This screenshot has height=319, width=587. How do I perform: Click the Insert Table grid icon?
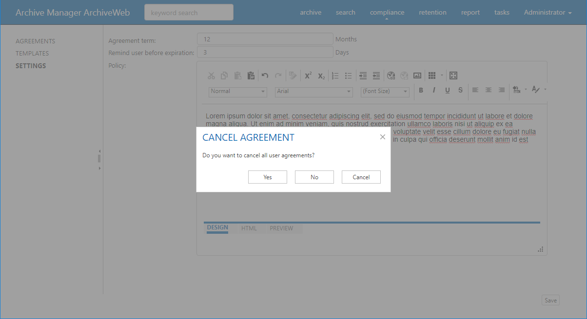[432, 75]
